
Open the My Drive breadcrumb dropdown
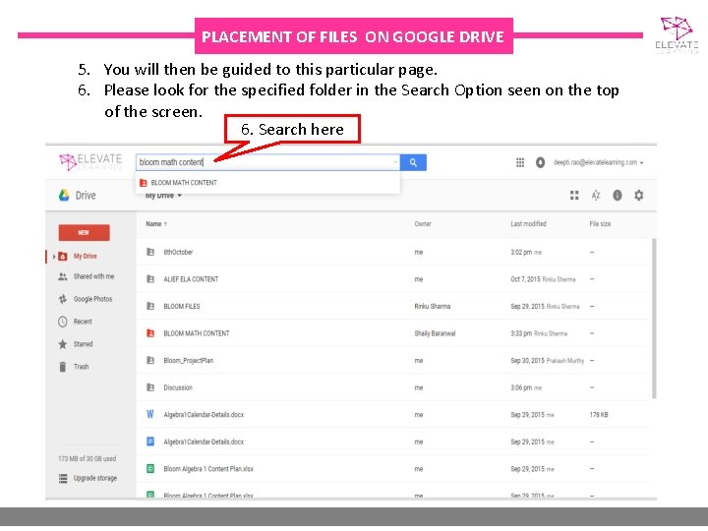pyautogui.click(x=163, y=196)
